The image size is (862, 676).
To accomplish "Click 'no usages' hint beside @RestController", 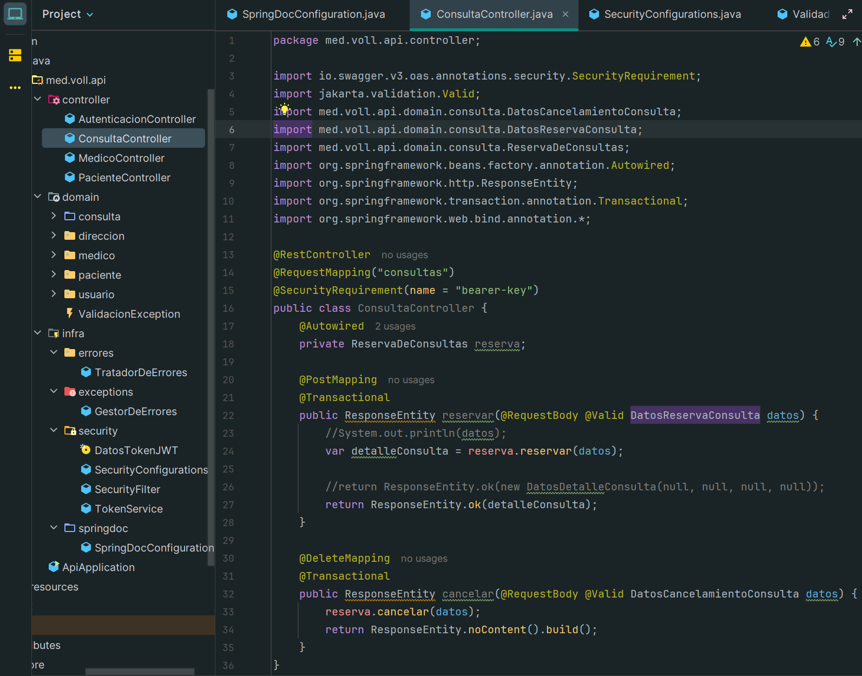I will coord(405,255).
